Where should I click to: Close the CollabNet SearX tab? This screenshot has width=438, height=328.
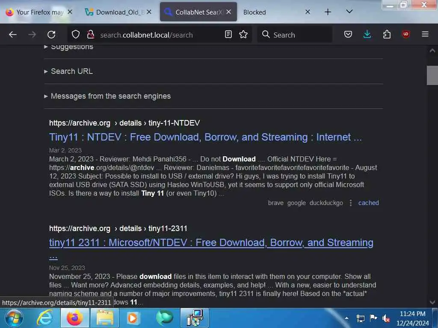pyautogui.click(x=228, y=12)
